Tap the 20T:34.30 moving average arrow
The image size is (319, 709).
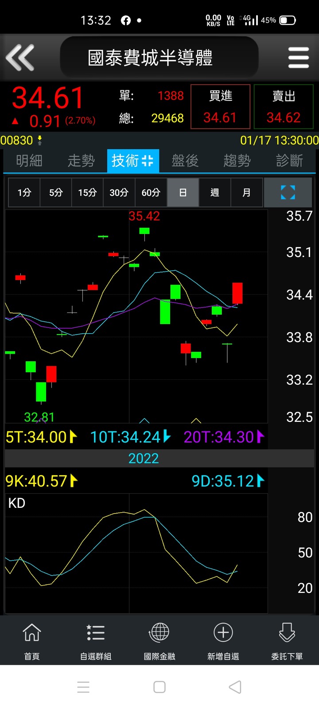coord(261,437)
